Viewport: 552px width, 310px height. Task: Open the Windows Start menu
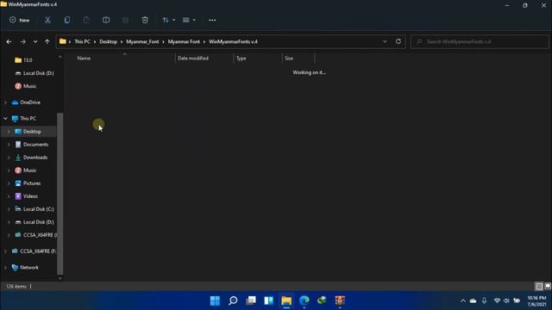pos(215,301)
